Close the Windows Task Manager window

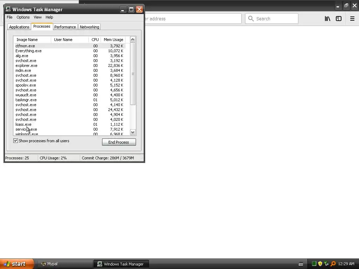tap(139, 9)
